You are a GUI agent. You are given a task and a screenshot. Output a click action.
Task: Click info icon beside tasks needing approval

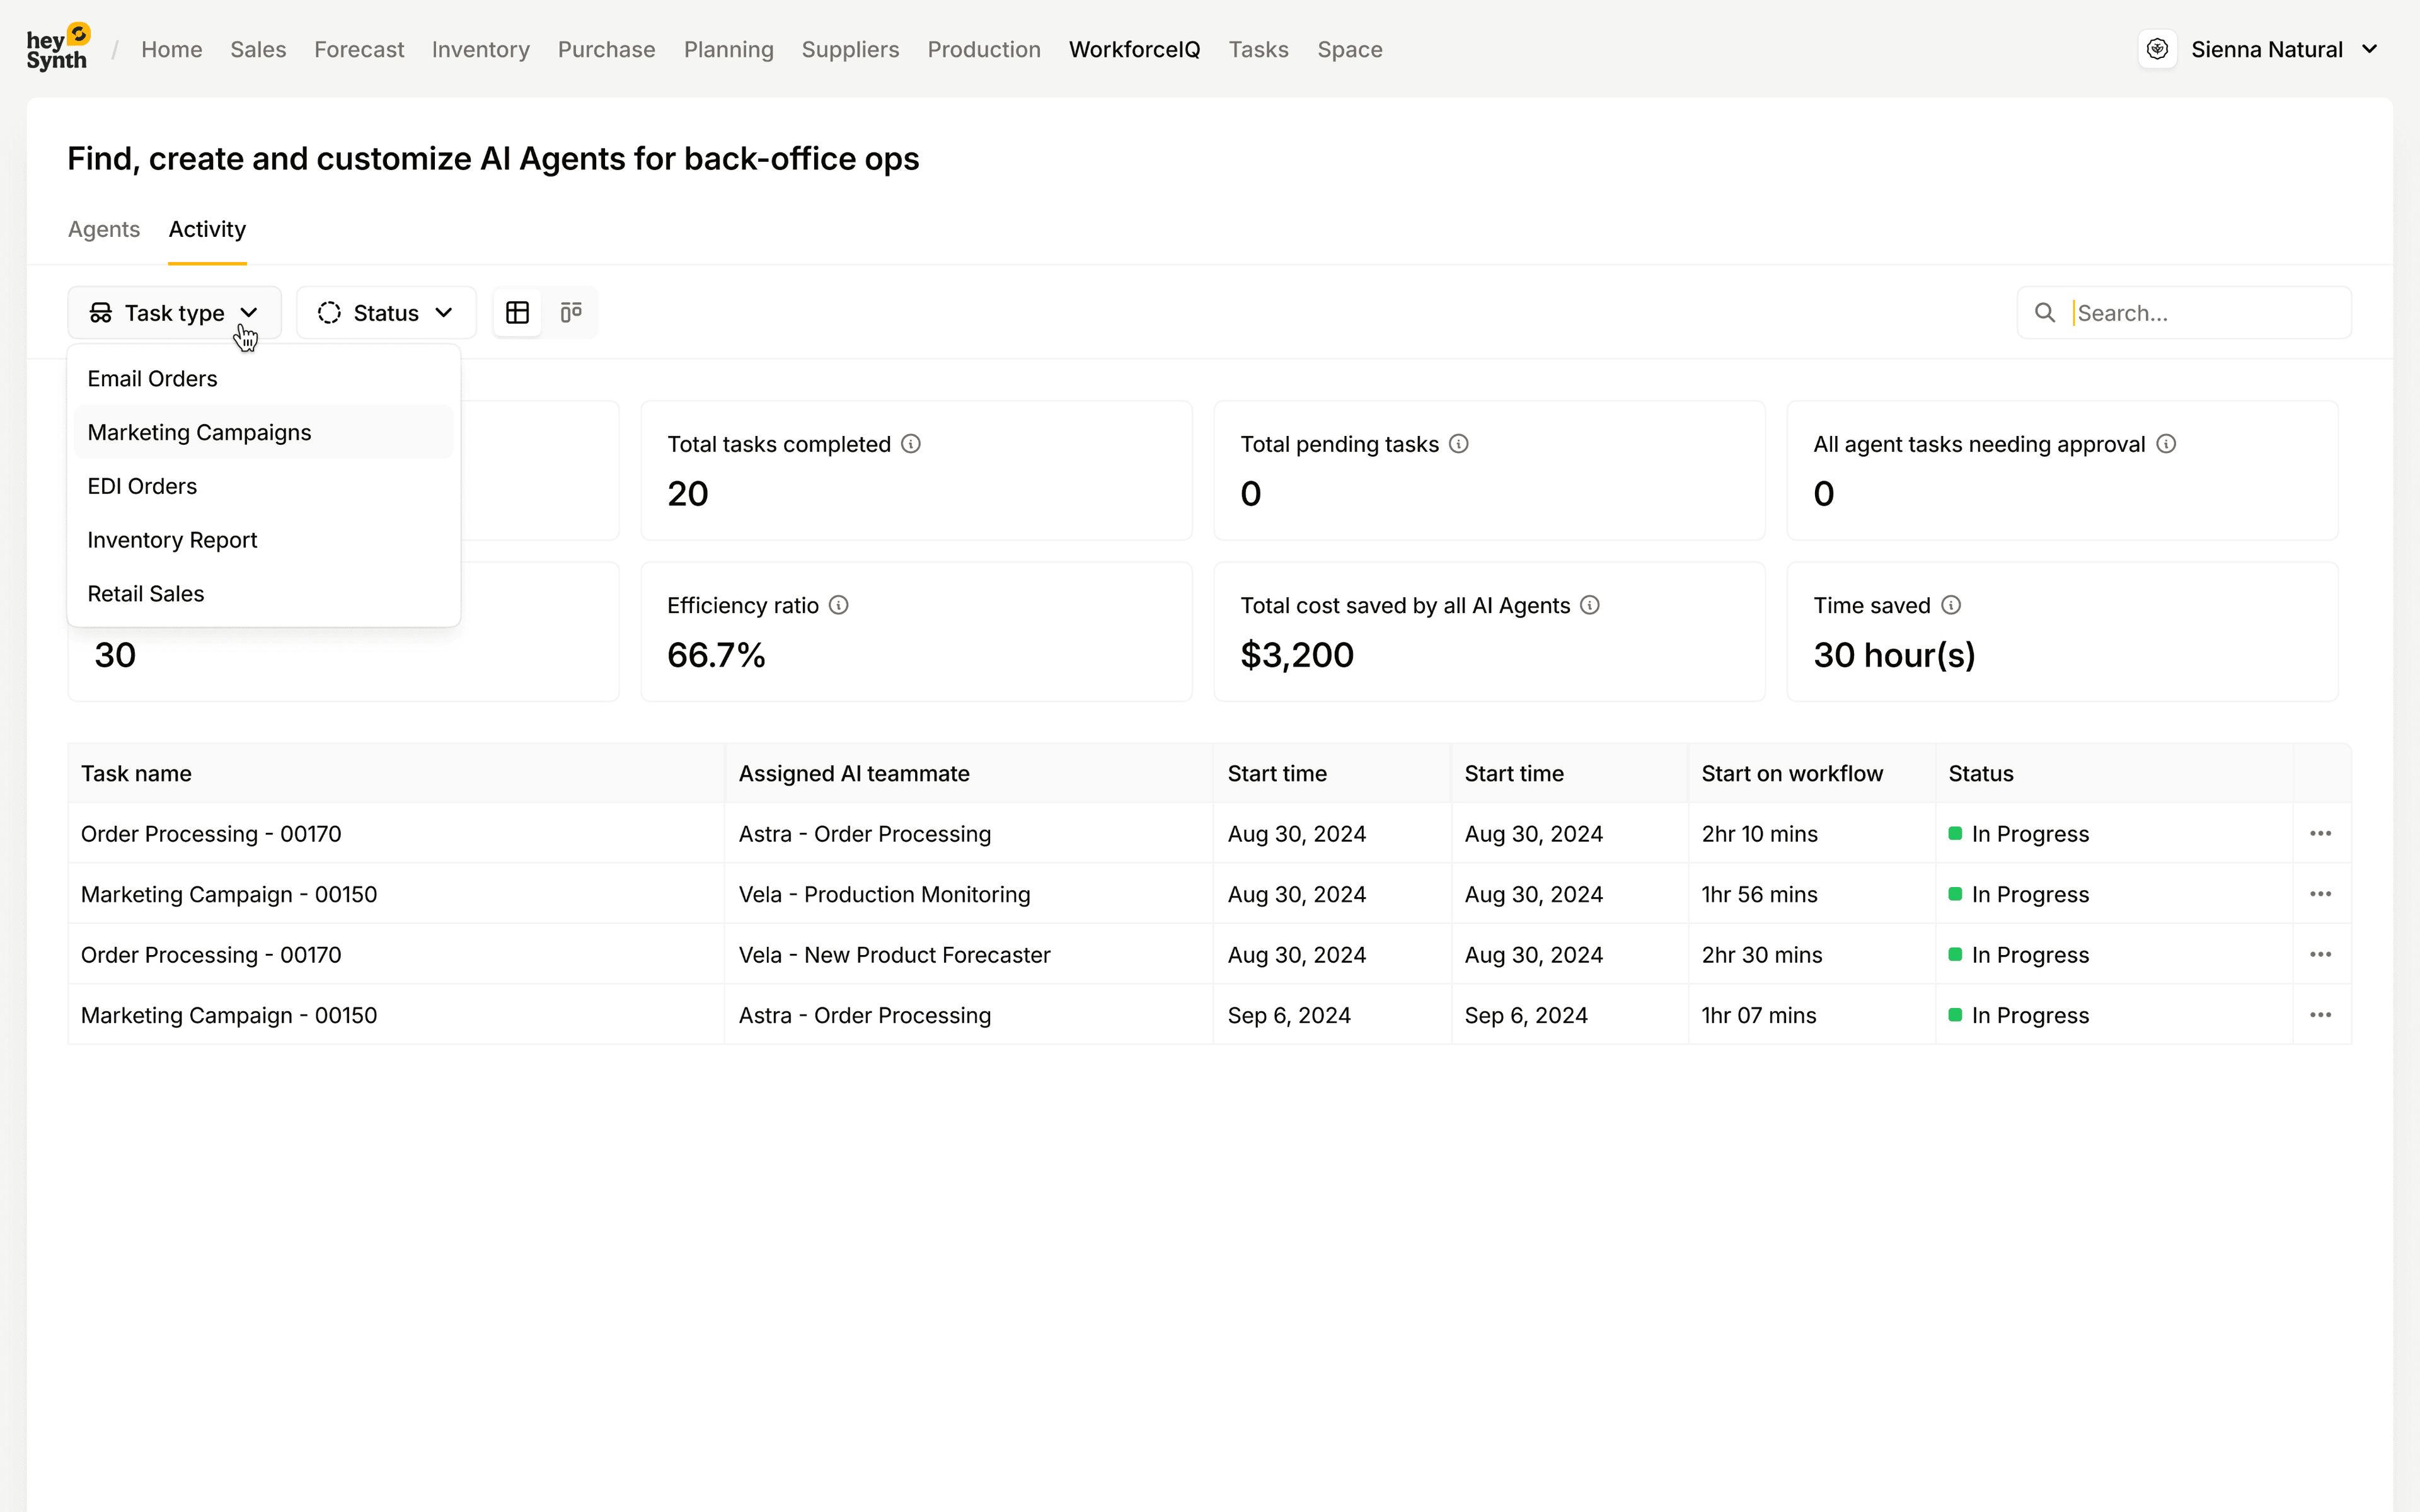point(2165,444)
